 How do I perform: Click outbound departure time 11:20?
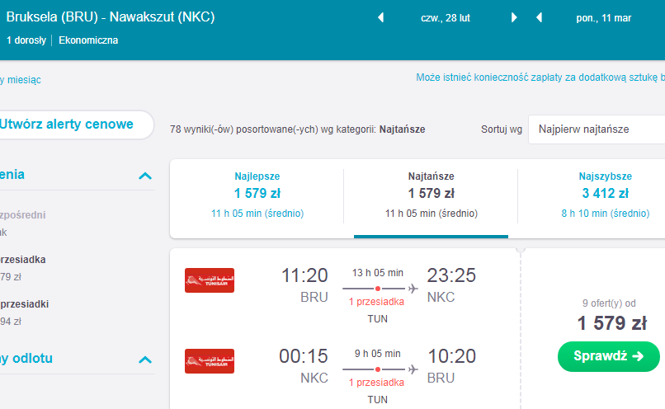click(304, 275)
